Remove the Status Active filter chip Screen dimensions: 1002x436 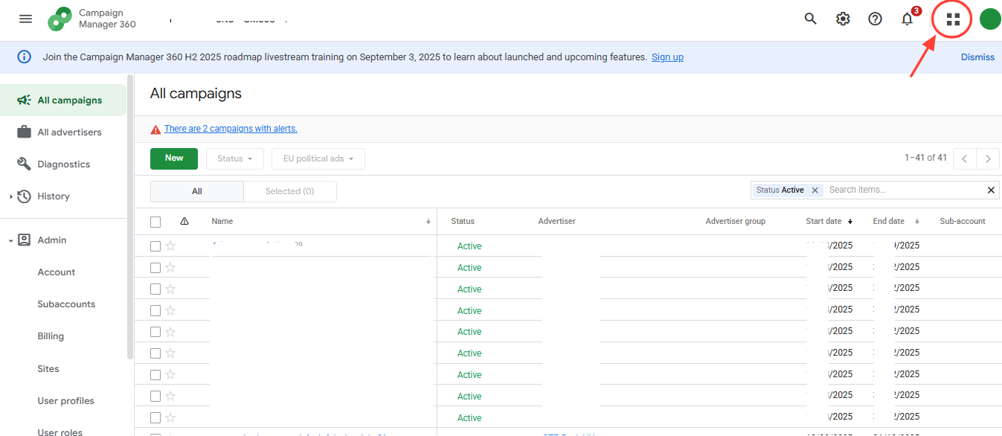[x=815, y=190]
